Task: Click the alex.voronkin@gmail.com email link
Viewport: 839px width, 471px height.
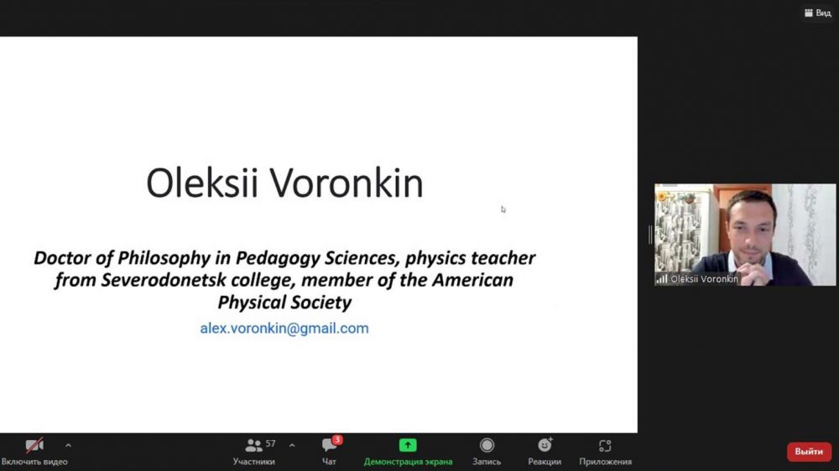Action: tap(284, 329)
